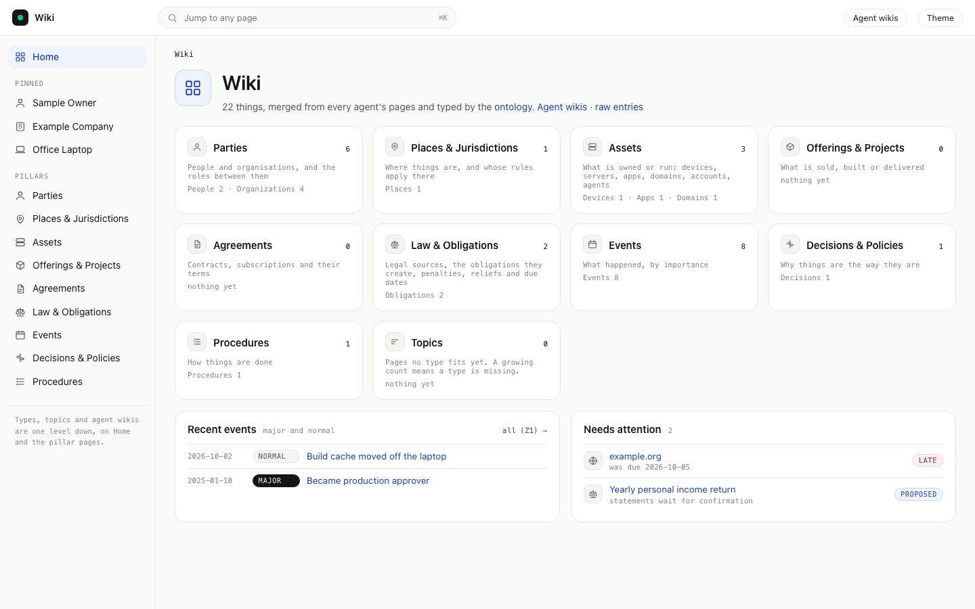Click the Home grid icon in sidebar
Image resolution: width=975 pixels, height=609 pixels.
20,57
